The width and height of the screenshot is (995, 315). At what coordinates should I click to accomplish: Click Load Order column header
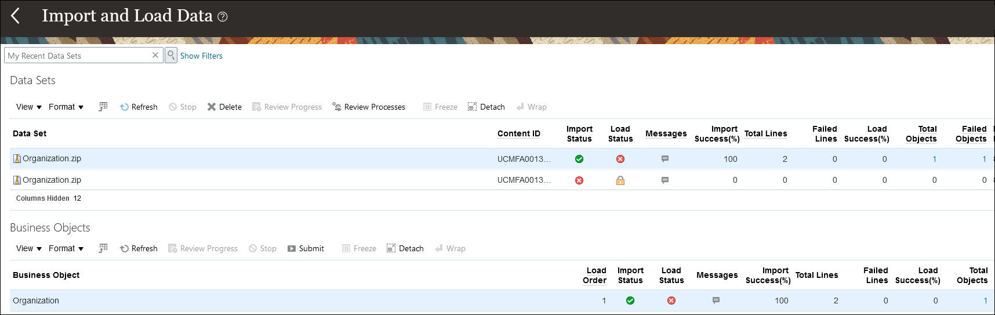click(x=594, y=275)
